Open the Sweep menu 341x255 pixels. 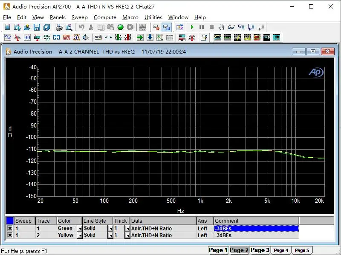[79, 17]
